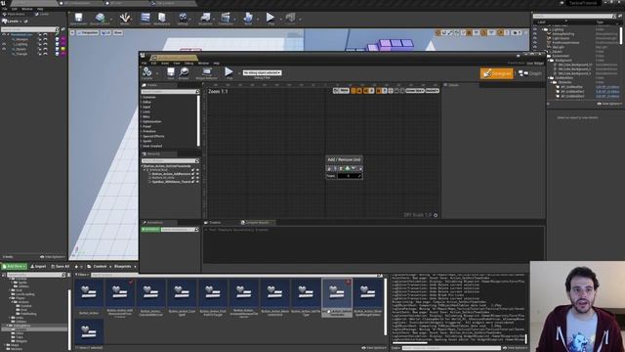This screenshot has width=625, height=352.
Task: Click Play in widget editor toolbar
Action: pyautogui.click(x=229, y=73)
